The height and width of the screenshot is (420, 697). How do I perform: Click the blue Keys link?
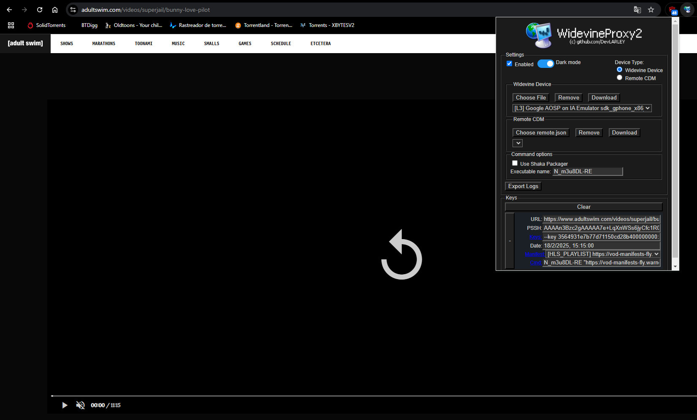point(535,237)
